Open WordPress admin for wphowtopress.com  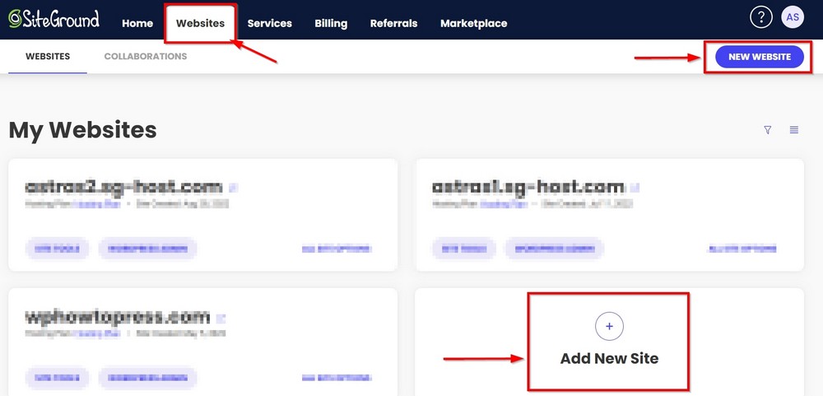click(147, 378)
